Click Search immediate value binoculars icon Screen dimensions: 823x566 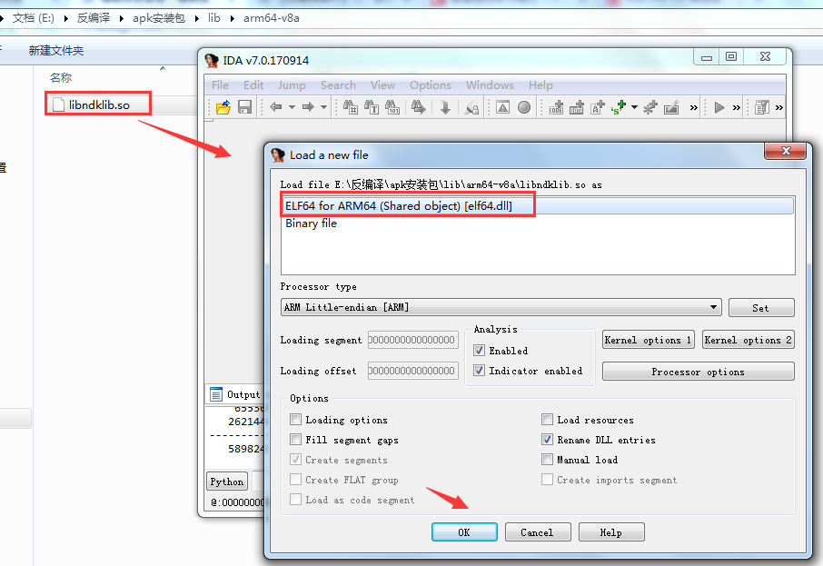[350, 107]
